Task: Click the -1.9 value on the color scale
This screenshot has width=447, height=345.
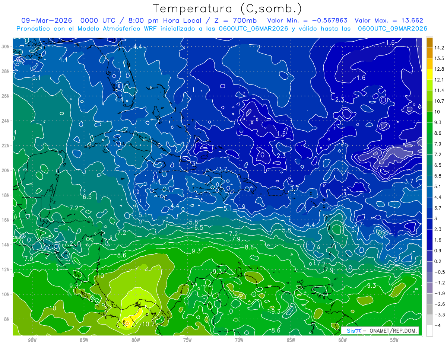Action: coord(439,293)
